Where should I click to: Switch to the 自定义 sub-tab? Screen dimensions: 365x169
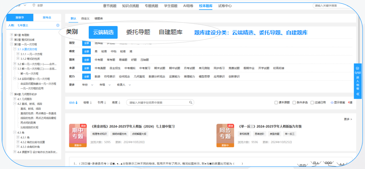pyautogui.click(x=85, y=18)
